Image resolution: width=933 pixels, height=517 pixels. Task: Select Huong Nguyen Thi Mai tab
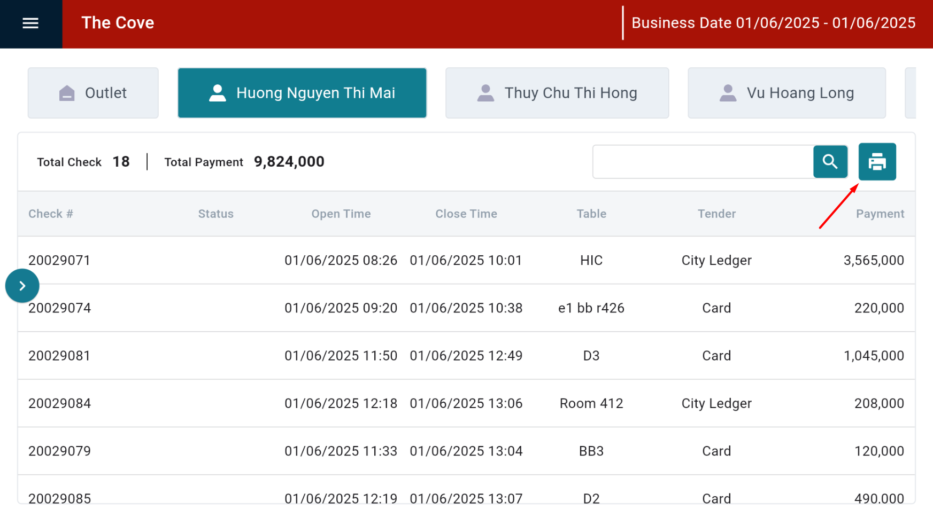[302, 93]
